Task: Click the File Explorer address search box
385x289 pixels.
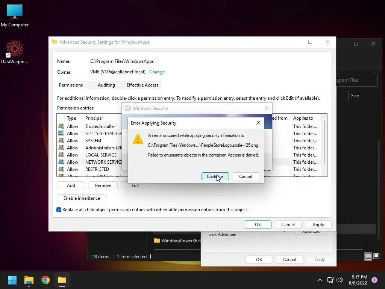Action: tap(357, 80)
